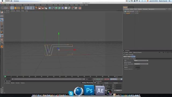This screenshot has width=172, height=97.
Task: Open Photoshop from the dock
Action: pos(89,91)
